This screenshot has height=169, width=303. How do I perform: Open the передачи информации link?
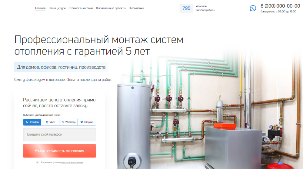click(x=72, y=162)
